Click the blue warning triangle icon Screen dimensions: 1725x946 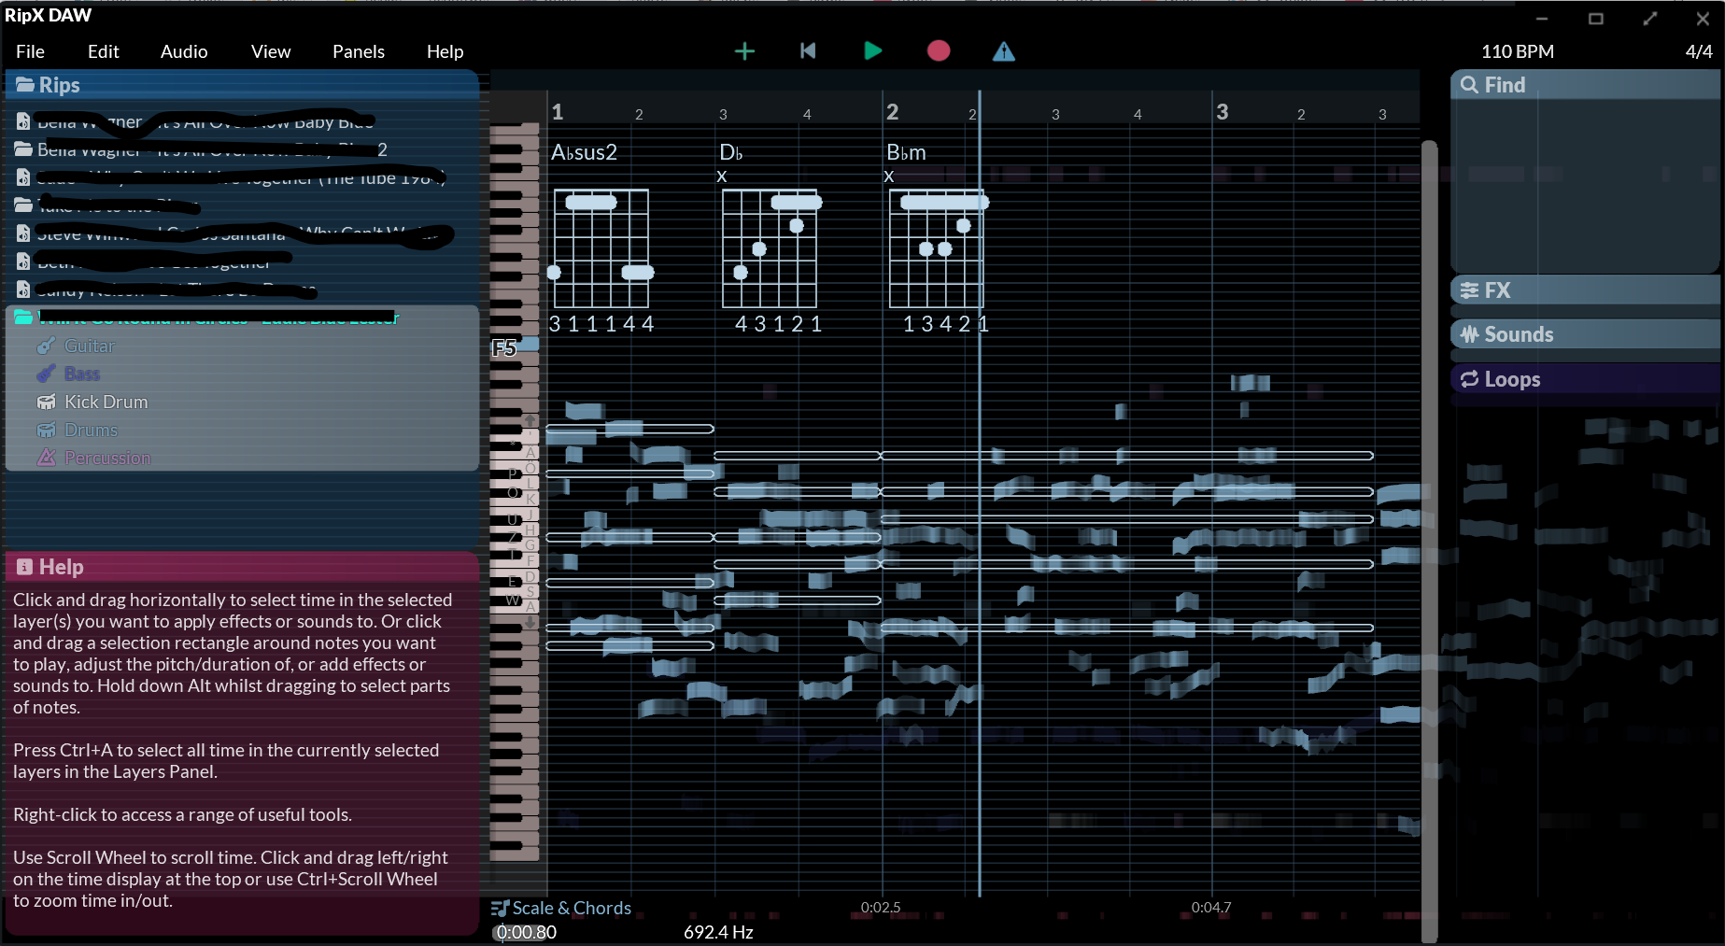pos(1003,51)
